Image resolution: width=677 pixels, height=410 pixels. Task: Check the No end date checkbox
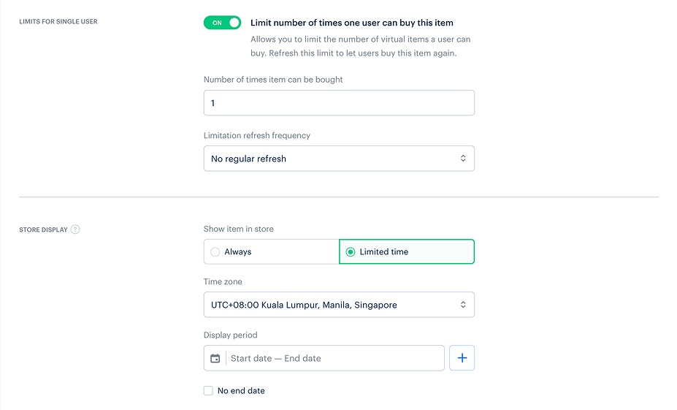coord(208,391)
